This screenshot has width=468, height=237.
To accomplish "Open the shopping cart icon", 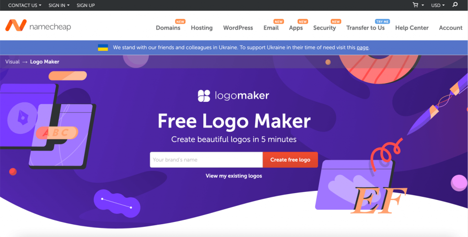I will click(415, 5).
